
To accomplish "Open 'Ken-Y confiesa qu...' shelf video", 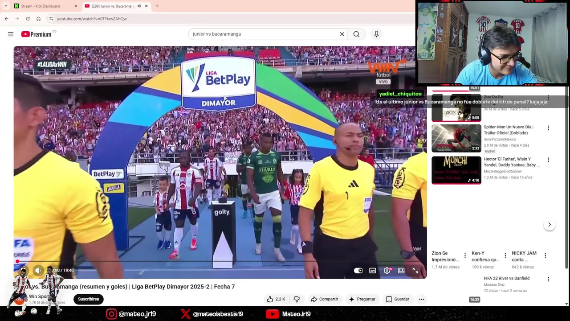I will click(485, 256).
